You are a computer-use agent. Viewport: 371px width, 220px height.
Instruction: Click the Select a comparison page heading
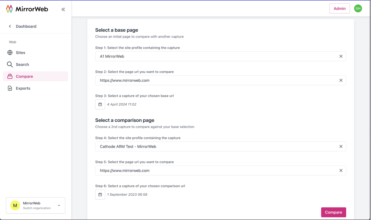tap(125, 120)
